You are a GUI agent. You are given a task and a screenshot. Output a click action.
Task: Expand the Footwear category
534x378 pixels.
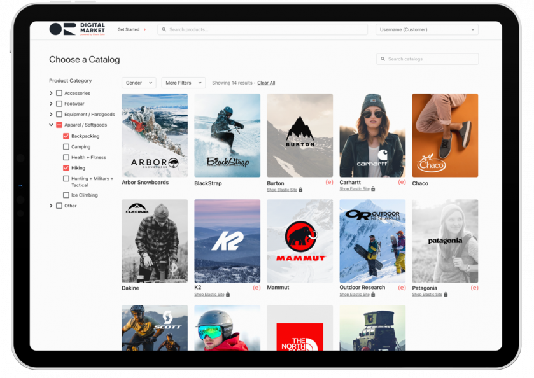[51, 104]
